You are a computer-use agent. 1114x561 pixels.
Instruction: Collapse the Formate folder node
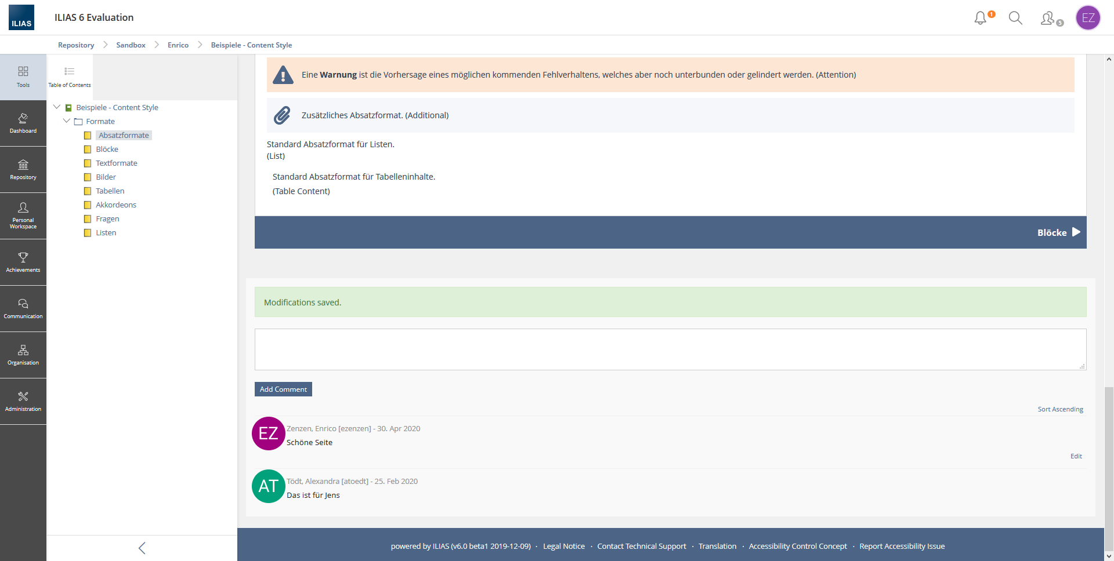[67, 121]
